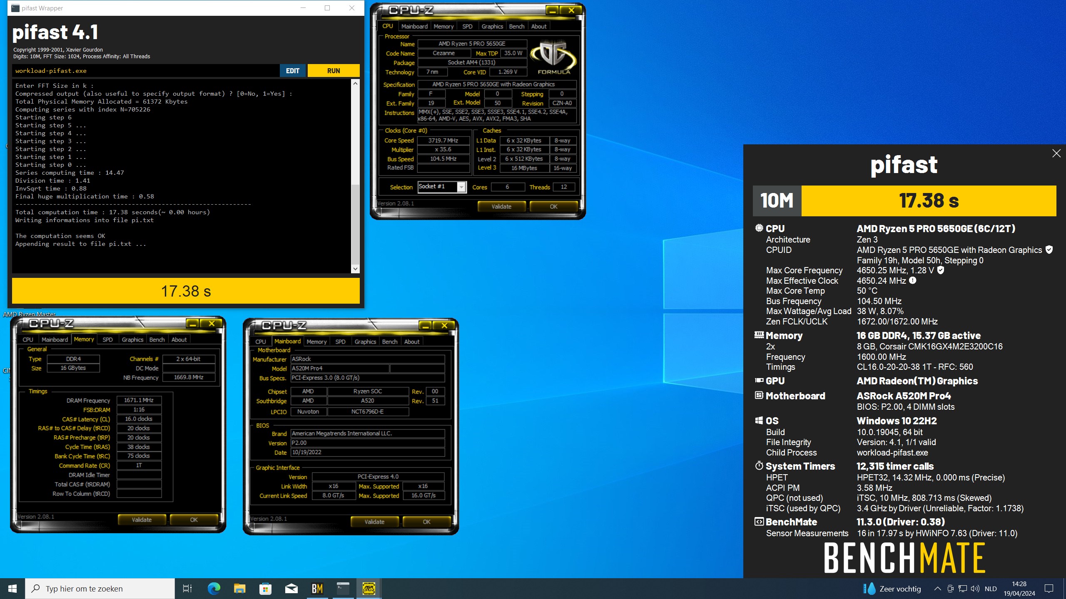Click the verified shield beside Max Core Frequency
1066x599 pixels.
point(941,270)
